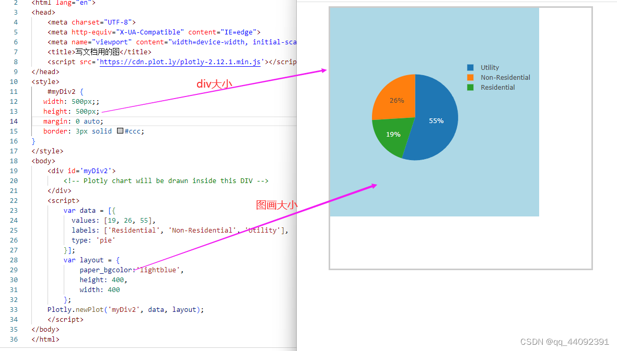Click 'width: 400' in layout object

point(100,289)
